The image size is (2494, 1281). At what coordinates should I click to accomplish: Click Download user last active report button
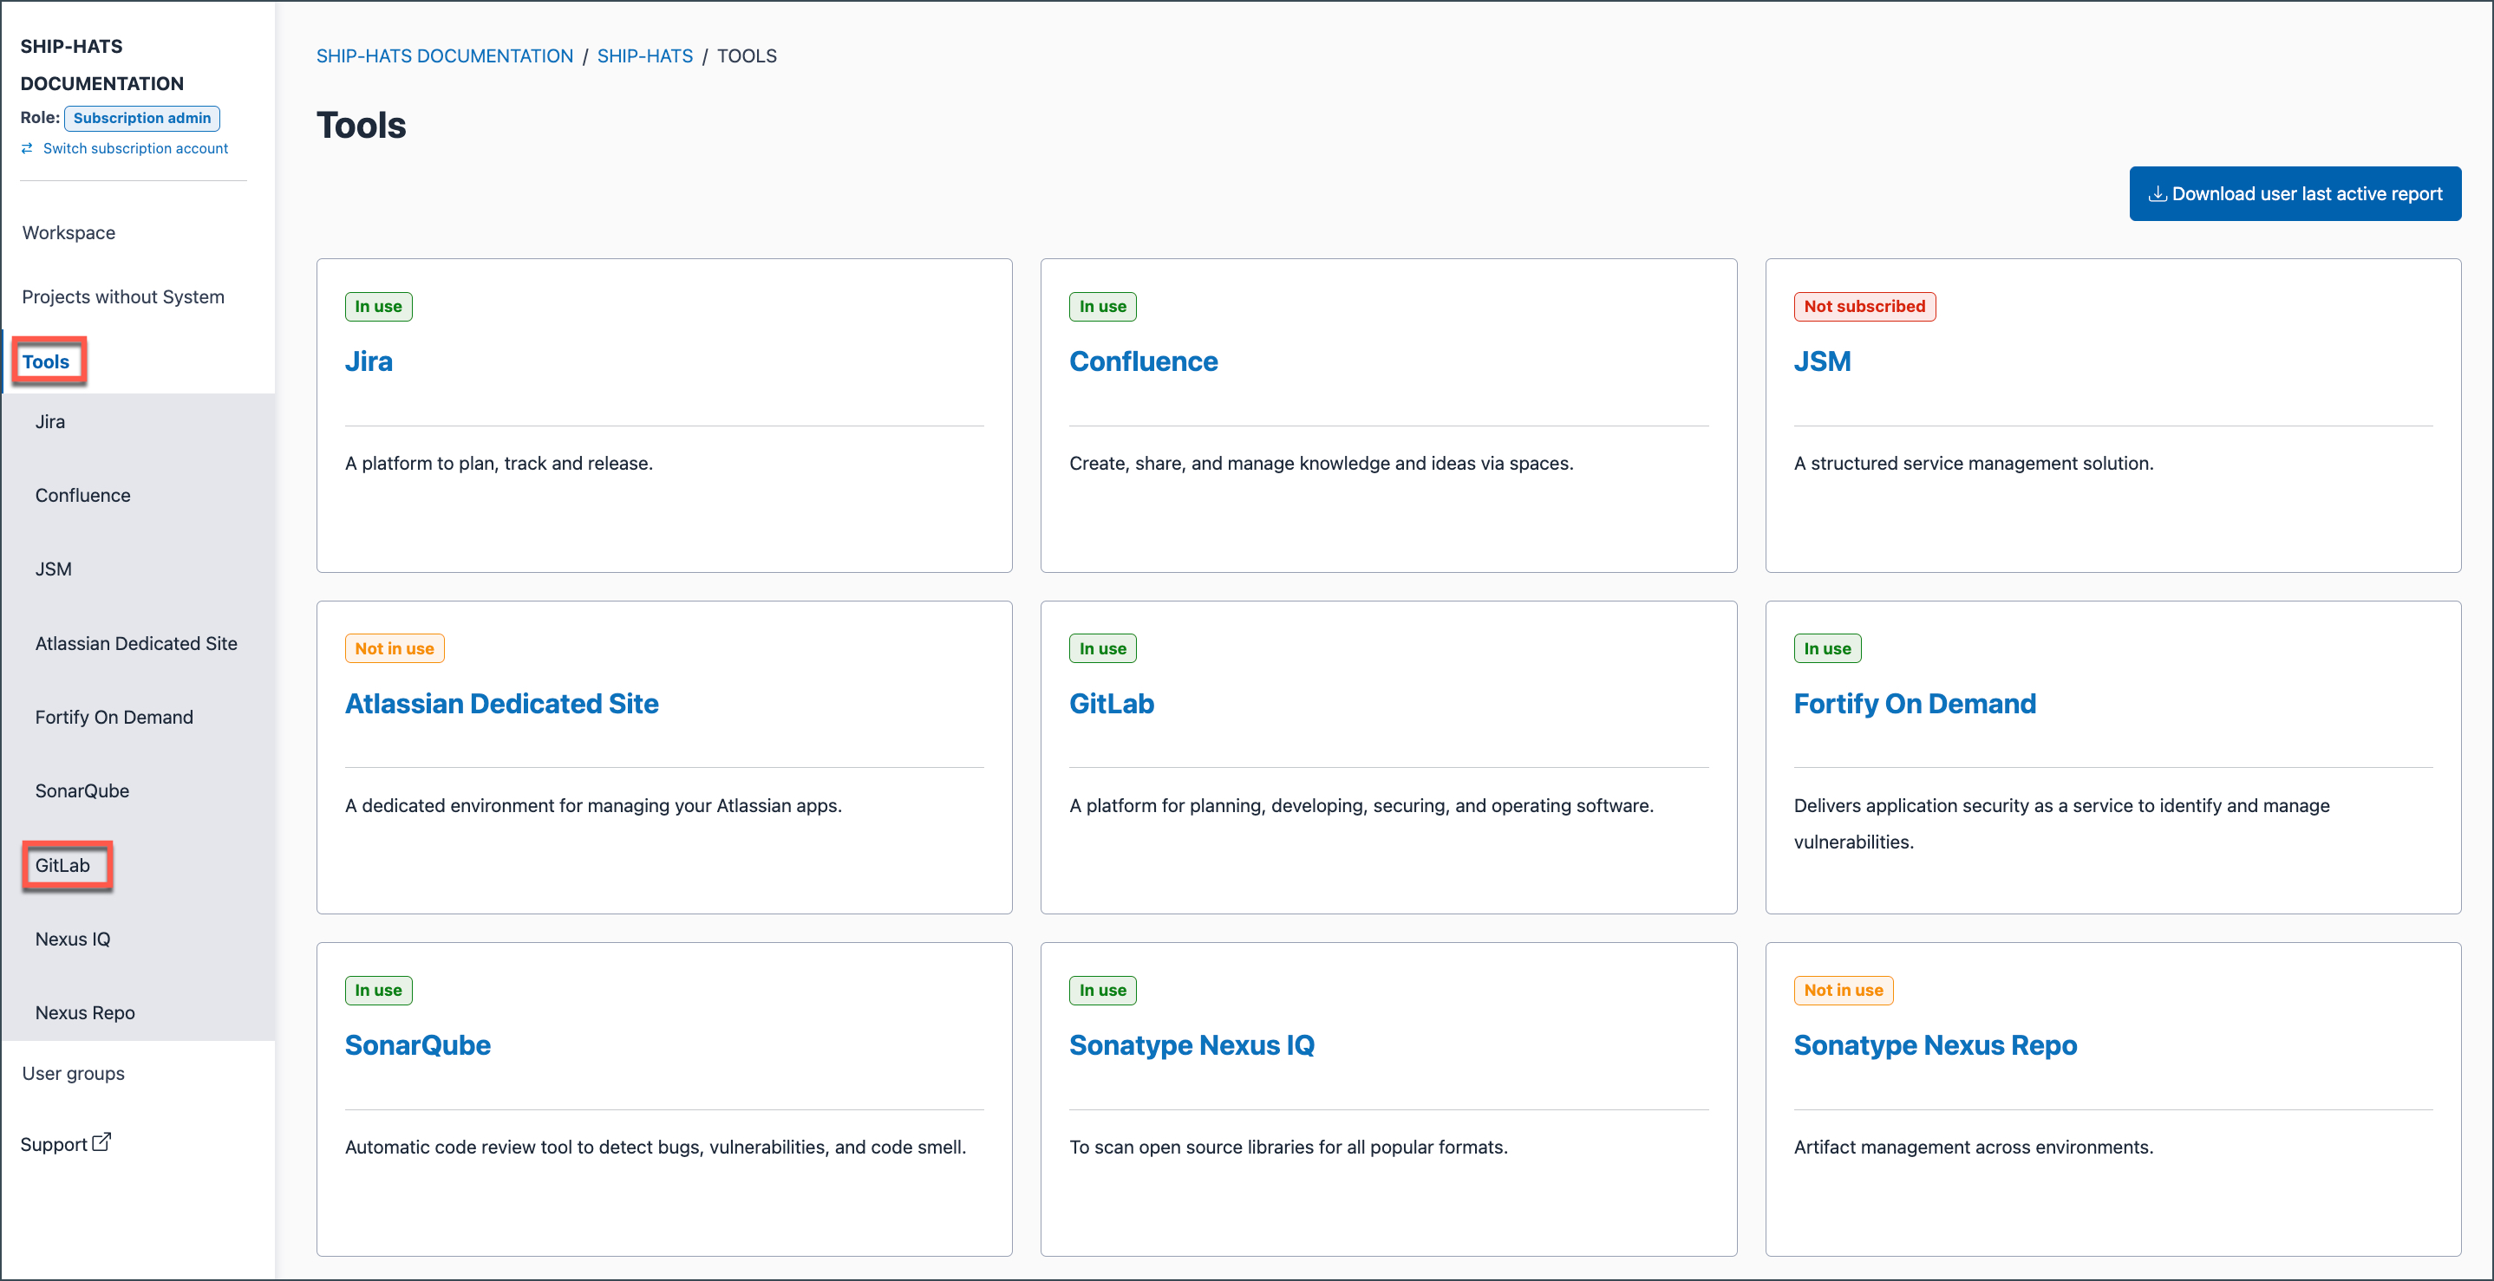2295,193
